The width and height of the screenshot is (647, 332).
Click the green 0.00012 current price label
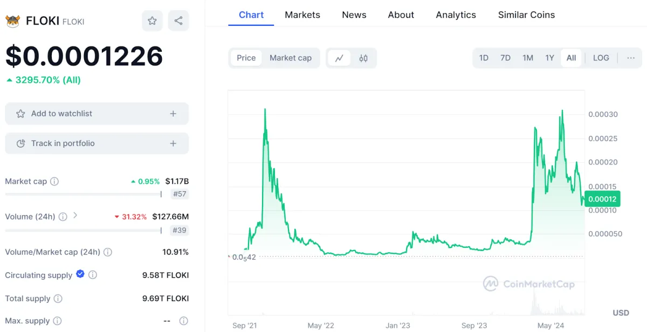(x=602, y=199)
